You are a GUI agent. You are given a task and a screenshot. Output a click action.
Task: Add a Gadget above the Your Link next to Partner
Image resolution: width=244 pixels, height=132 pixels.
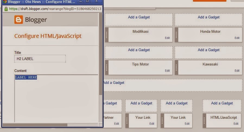click(x=141, y=103)
